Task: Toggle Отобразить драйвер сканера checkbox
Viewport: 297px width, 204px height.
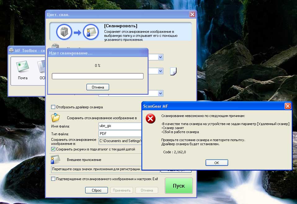Action: pyautogui.click(x=53, y=107)
